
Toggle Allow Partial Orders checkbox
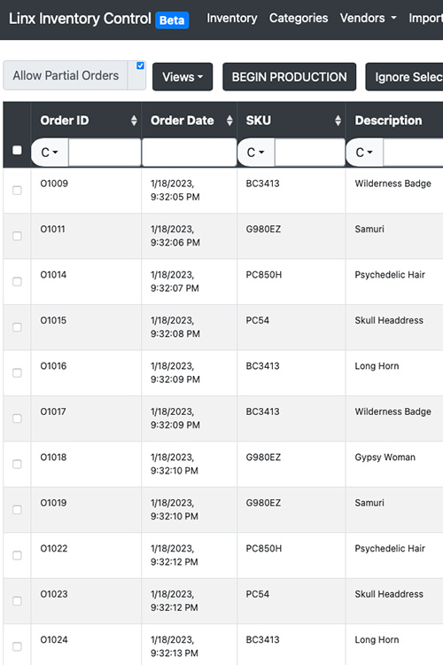click(140, 66)
